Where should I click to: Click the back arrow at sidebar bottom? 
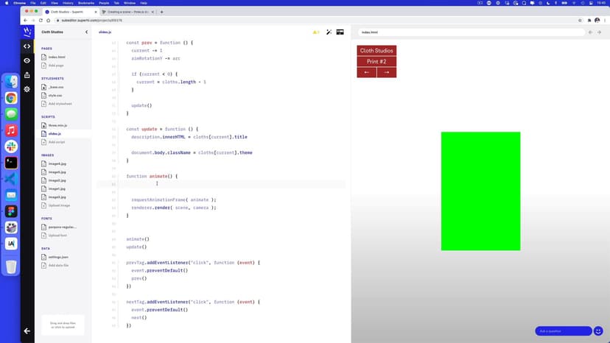tap(27, 331)
